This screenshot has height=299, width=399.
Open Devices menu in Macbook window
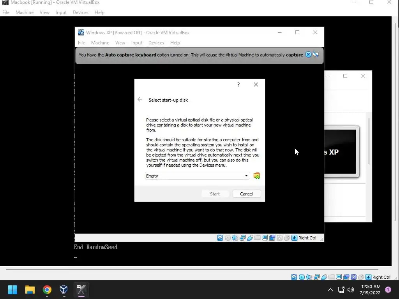click(81, 12)
